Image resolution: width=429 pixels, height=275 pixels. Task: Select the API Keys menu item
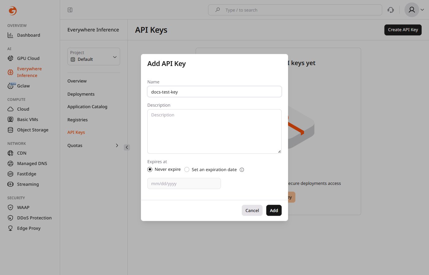(76, 132)
